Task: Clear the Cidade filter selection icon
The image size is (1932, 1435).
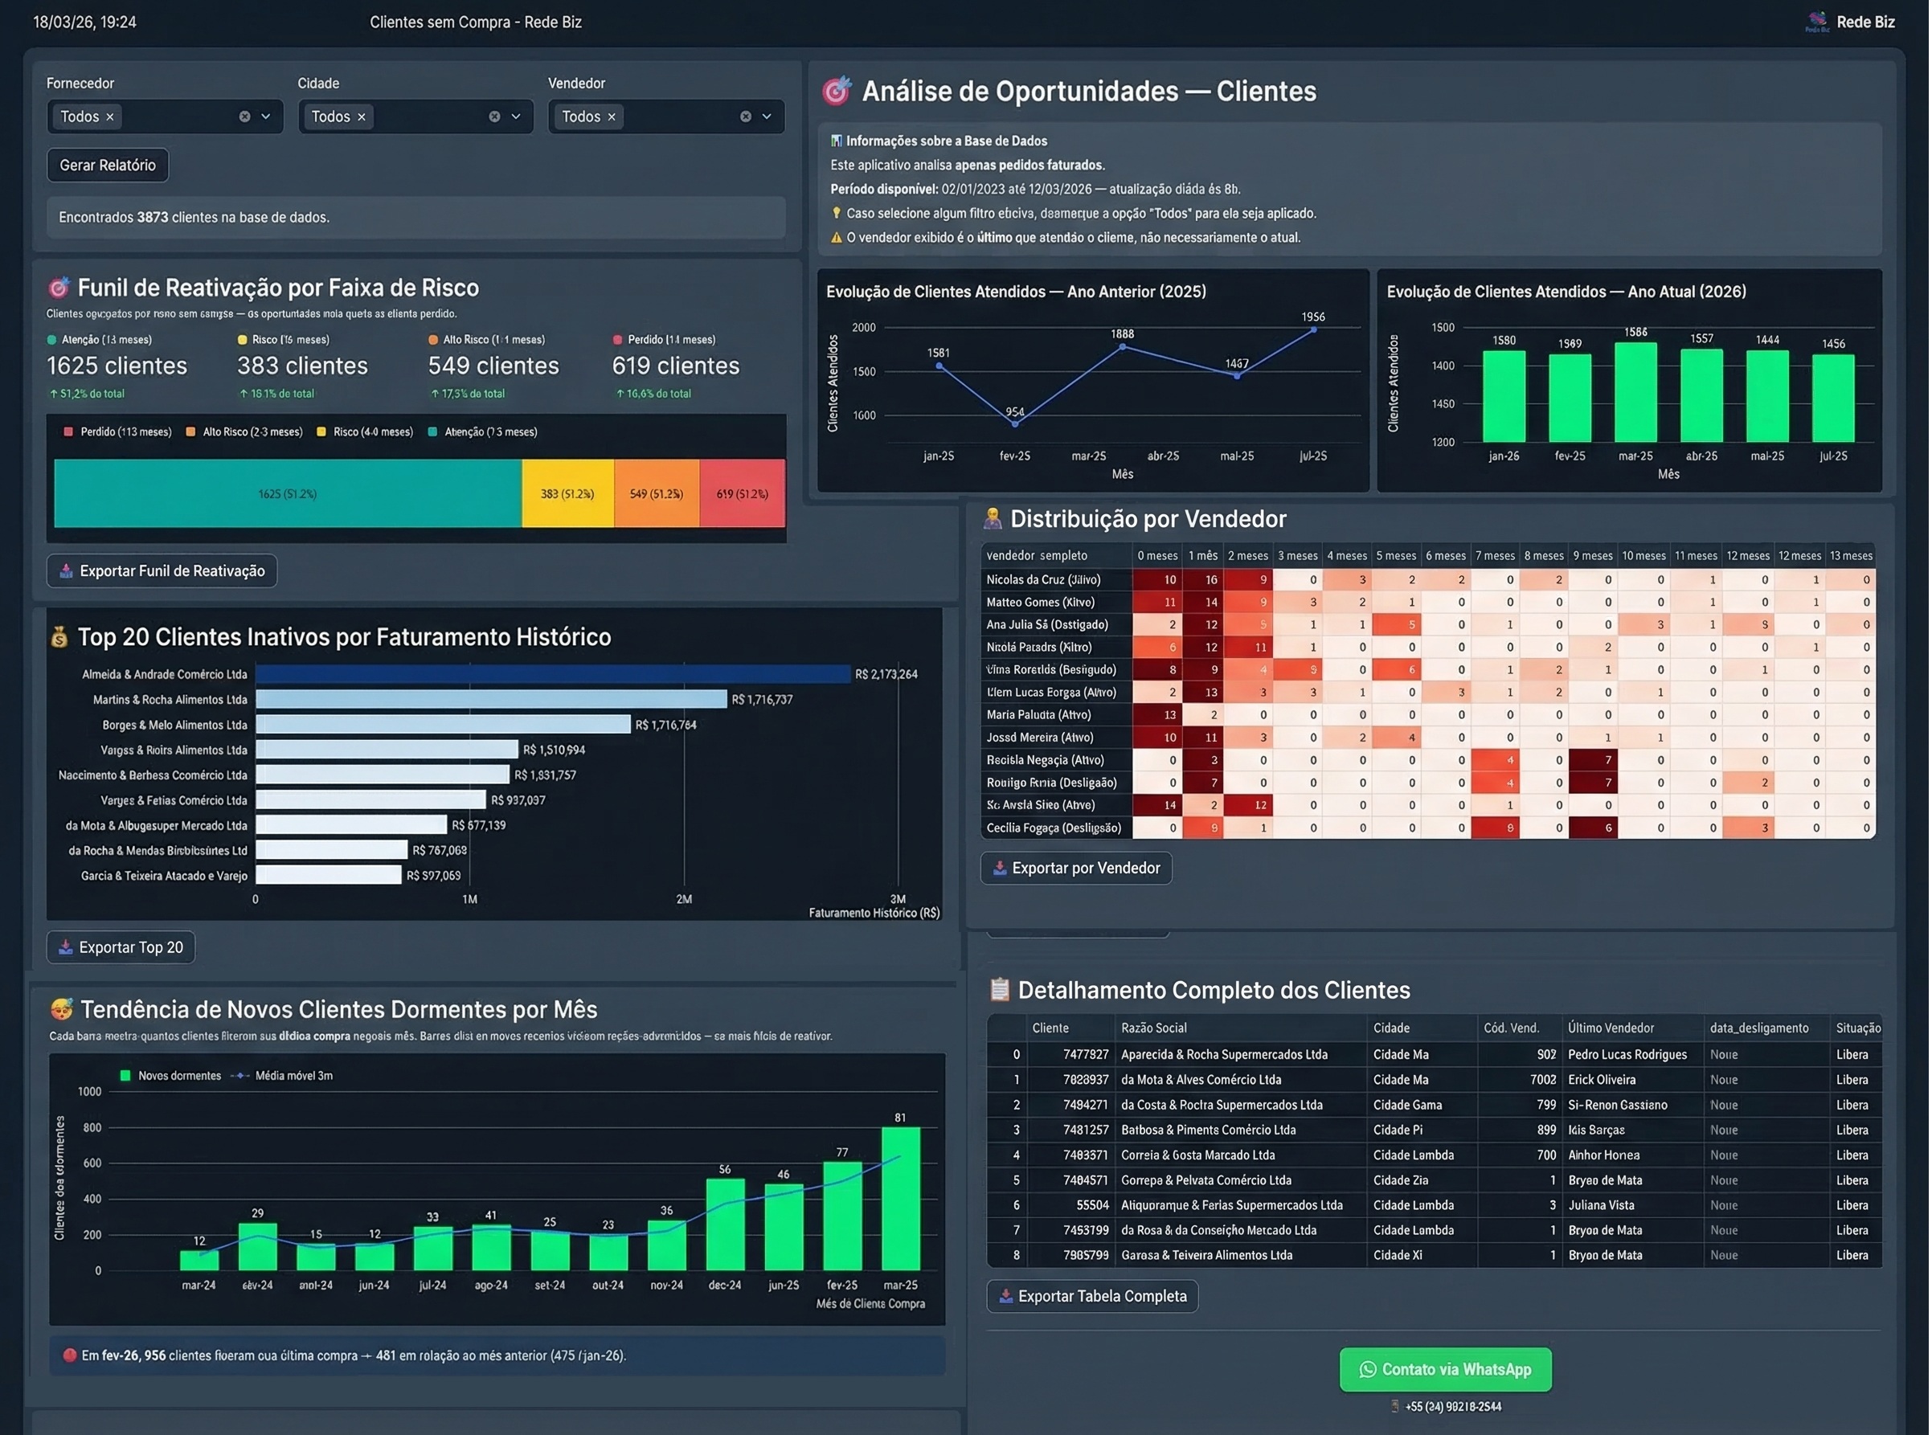Action: coord(494,117)
